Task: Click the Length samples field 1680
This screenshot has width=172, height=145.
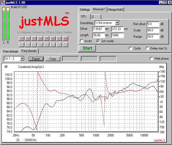Action: tap(117, 35)
